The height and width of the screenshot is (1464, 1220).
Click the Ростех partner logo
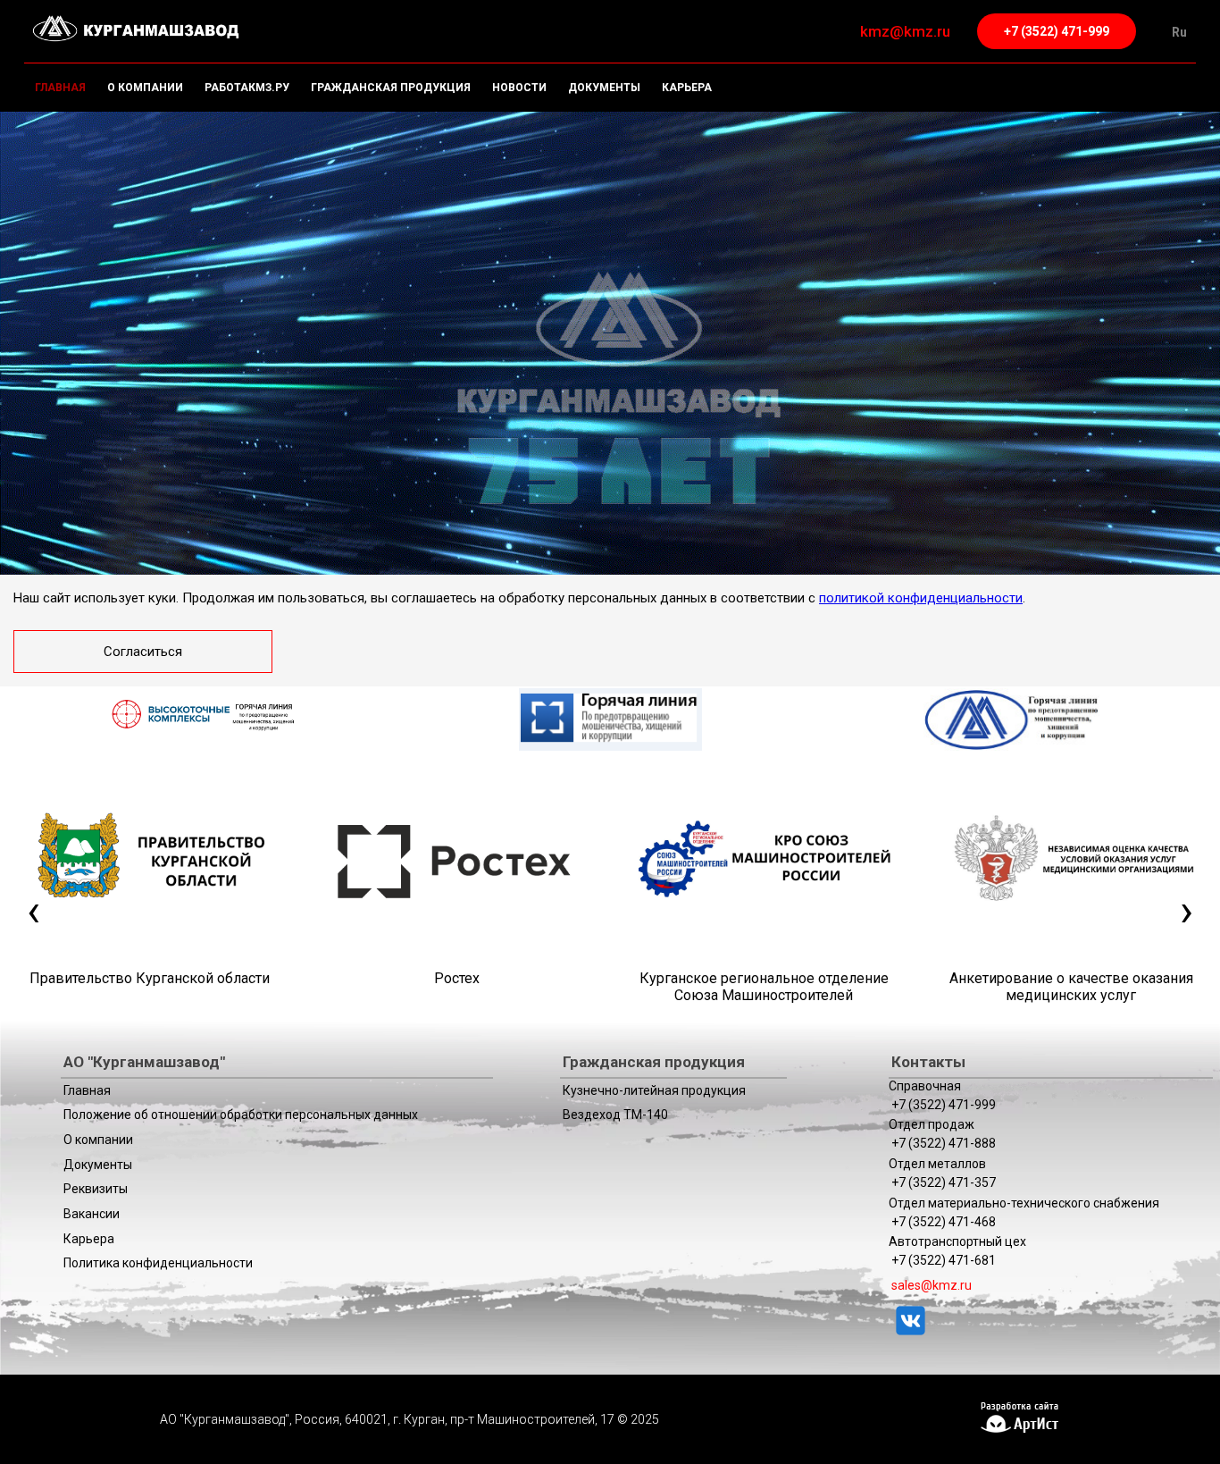[455, 862]
